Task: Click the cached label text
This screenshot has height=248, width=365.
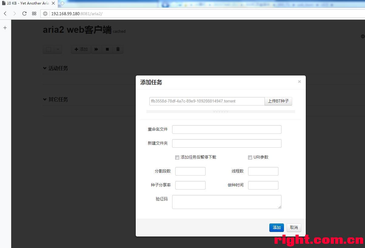Action: (x=119, y=32)
